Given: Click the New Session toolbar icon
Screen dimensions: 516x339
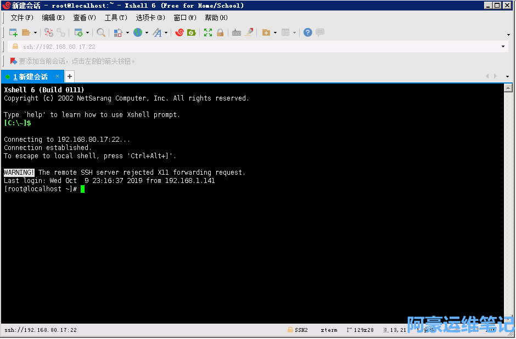Looking at the screenshot, I should [x=13, y=33].
